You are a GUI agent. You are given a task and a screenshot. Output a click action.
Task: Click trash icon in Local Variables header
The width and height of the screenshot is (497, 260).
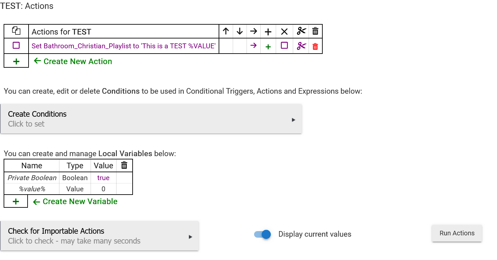[x=124, y=165]
